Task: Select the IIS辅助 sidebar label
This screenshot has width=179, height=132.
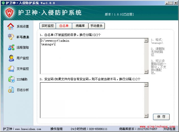Action: 22,79
